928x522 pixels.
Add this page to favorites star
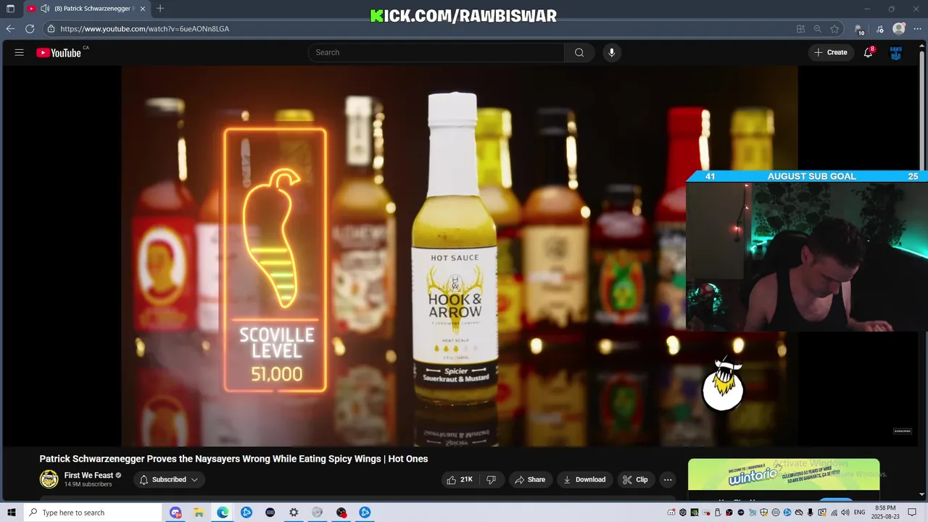click(x=834, y=29)
